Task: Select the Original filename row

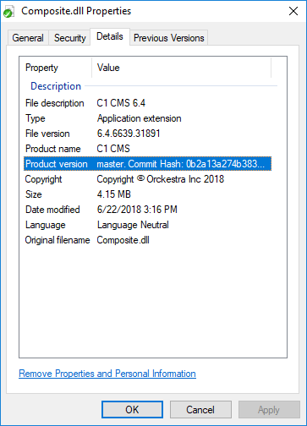Action: coord(147,240)
